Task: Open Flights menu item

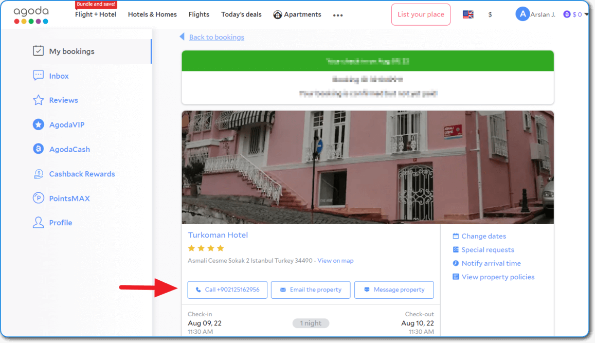Action: [199, 14]
